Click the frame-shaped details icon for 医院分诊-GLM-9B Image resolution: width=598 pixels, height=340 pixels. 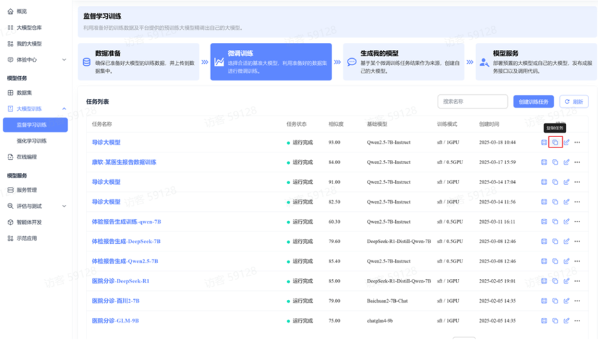(544, 321)
